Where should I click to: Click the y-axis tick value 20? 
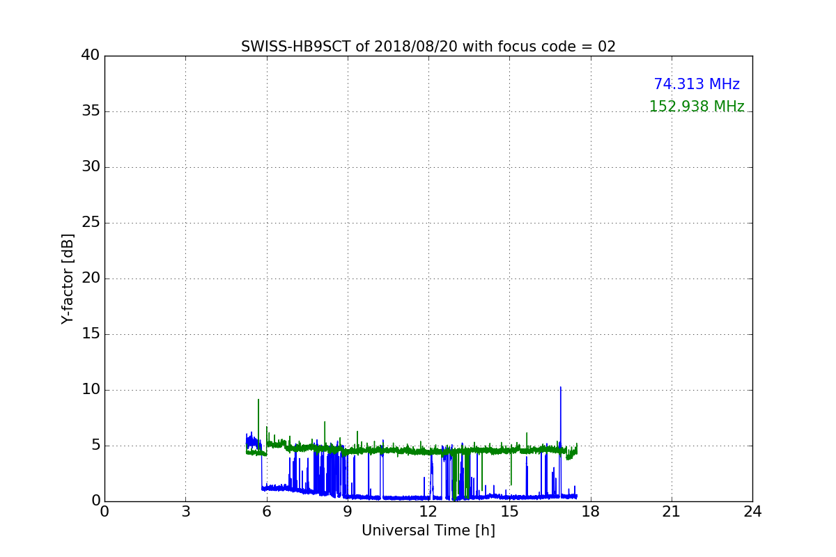point(91,278)
